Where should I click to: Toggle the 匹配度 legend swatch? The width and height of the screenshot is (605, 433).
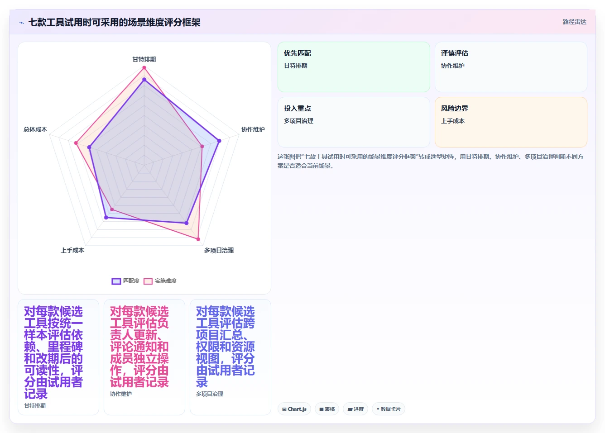pos(116,281)
